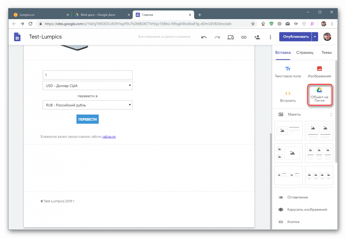Switch to the Lumpics.ru browser tab
346x238 pixels.
pyautogui.click(x=41, y=15)
